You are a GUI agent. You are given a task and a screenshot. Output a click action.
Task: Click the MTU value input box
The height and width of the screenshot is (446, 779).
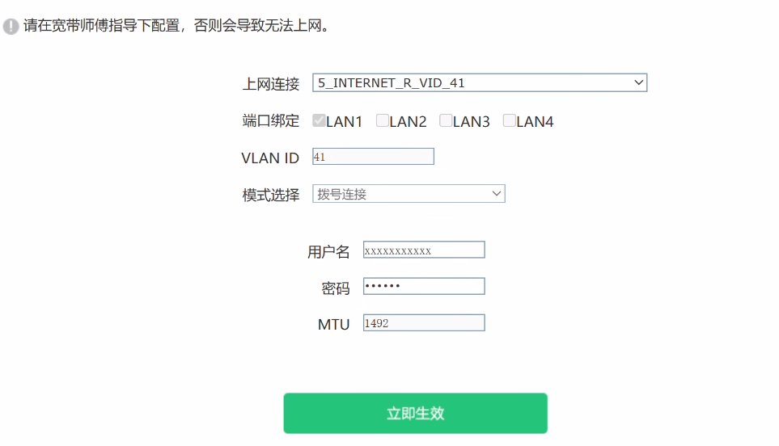(x=424, y=323)
